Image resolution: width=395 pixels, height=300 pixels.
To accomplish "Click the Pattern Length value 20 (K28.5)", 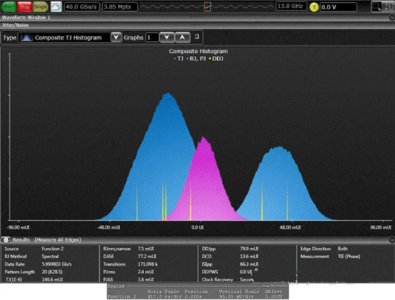I will [52, 272].
